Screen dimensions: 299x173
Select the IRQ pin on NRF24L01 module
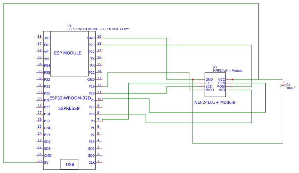[222, 90]
